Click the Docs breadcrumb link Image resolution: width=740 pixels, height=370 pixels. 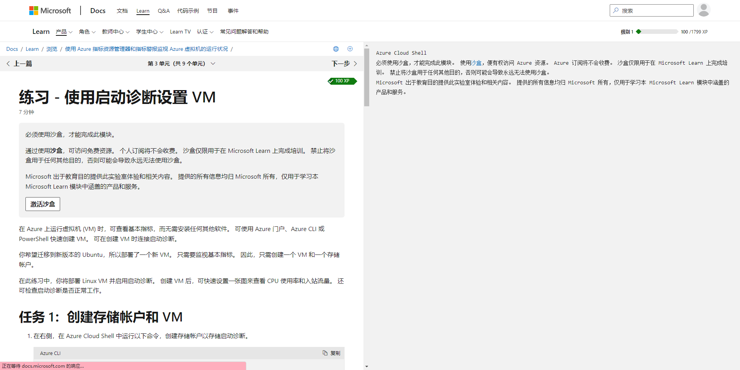click(12, 49)
